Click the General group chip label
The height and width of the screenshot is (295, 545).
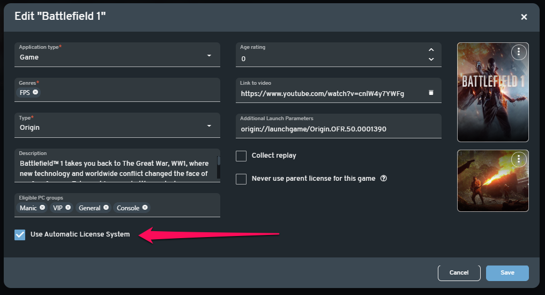(89, 208)
